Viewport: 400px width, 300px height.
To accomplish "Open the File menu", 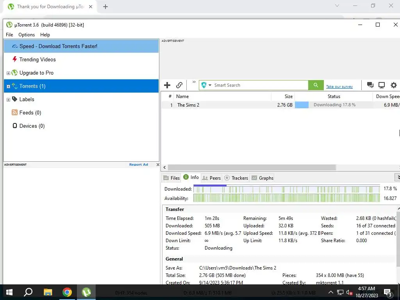I will [x=9, y=35].
